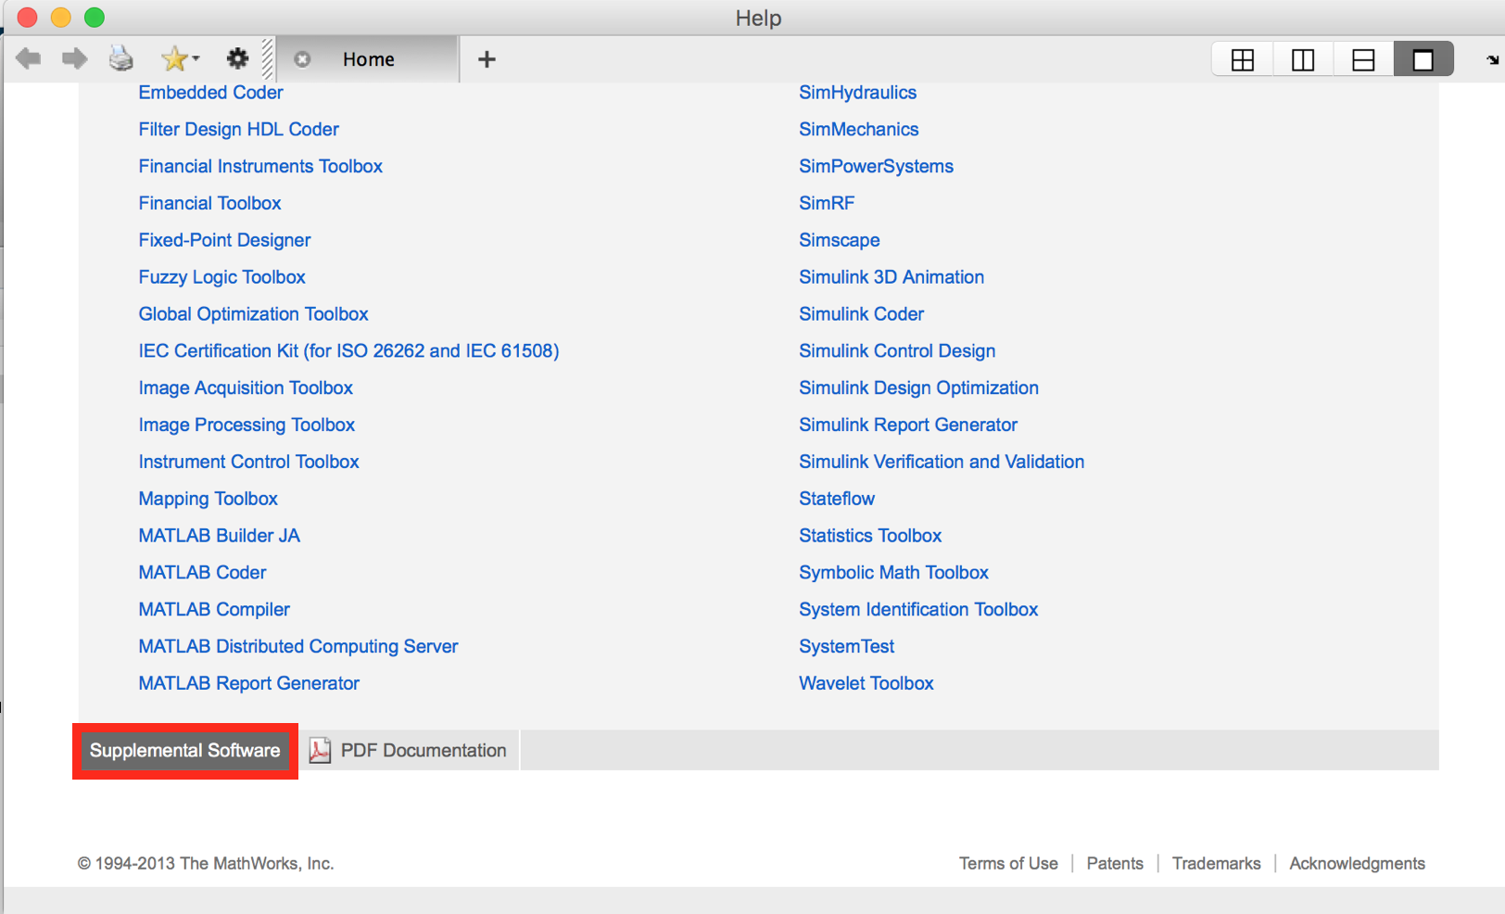The image size is (1505, 914).
Task: Open MATLAB Compiler link
Action: [x=214, y=610]
